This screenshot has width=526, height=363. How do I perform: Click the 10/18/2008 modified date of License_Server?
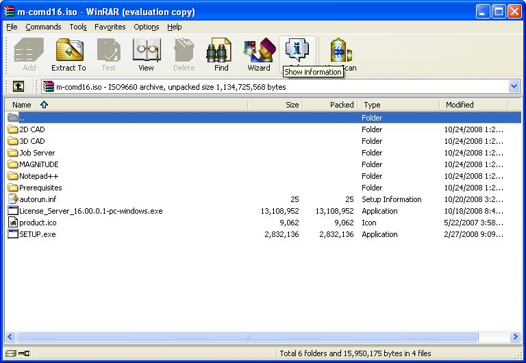coord(473,211)
